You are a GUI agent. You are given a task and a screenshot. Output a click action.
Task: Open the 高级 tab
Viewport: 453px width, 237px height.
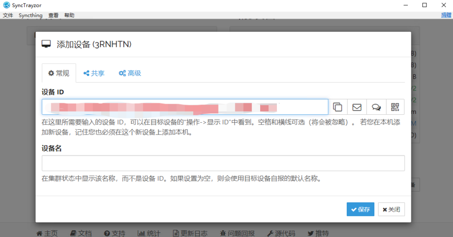[x=130, y=73]
